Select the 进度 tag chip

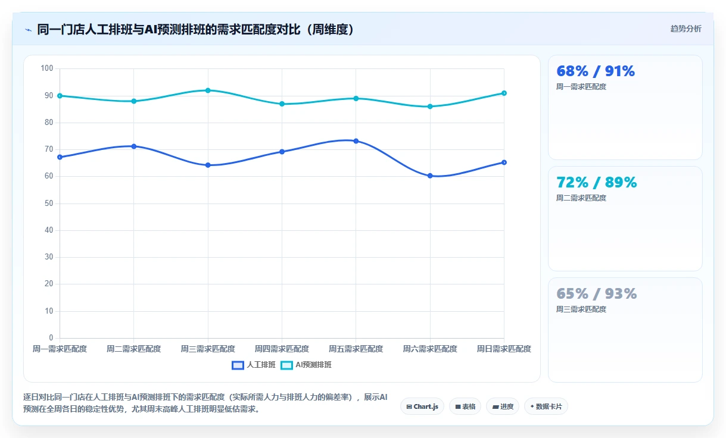coord(503,406)
